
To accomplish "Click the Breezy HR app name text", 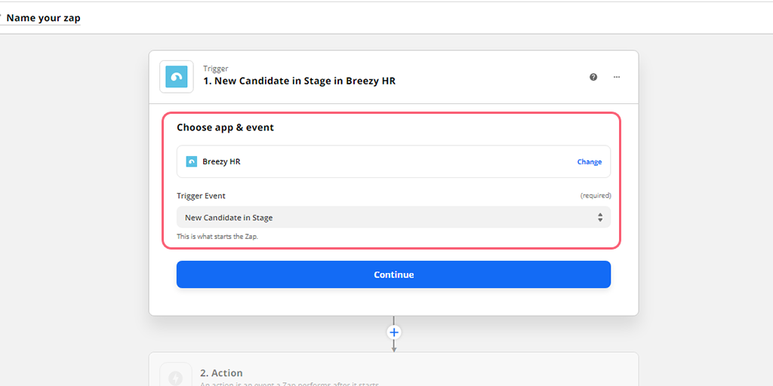I will click(x=221, y=161).
